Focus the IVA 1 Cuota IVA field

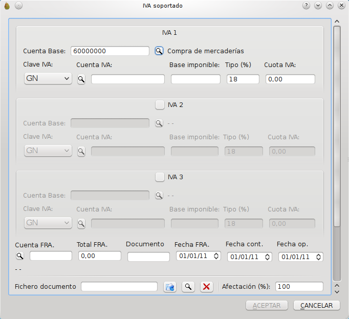click(x=290, y=79)
